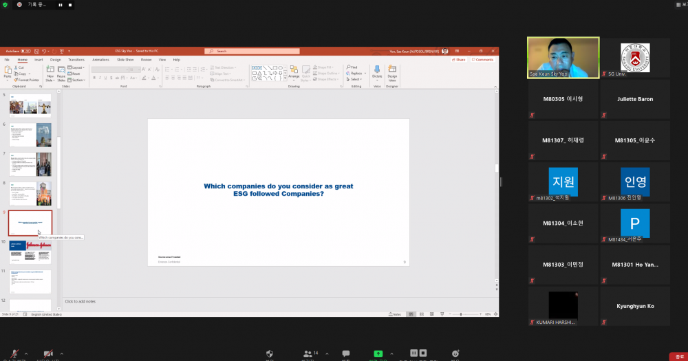The height and width of the screenshot is (361, 688).
Task: Open Zoom reactions smiley icon
Action: tap(455, 353)
